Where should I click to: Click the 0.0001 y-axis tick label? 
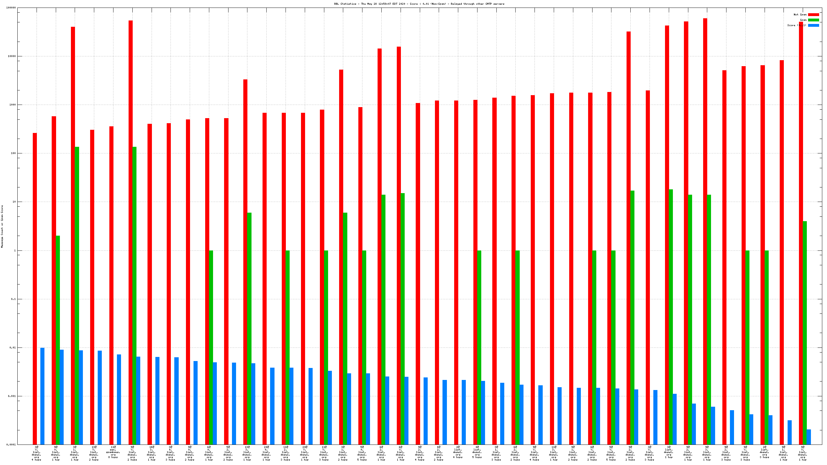tap(12, 445)
